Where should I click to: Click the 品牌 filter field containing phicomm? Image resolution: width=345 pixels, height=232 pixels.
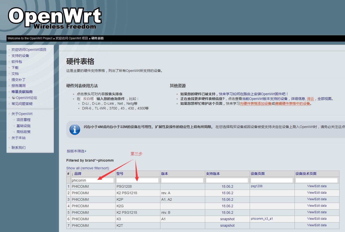coord(93,180)
